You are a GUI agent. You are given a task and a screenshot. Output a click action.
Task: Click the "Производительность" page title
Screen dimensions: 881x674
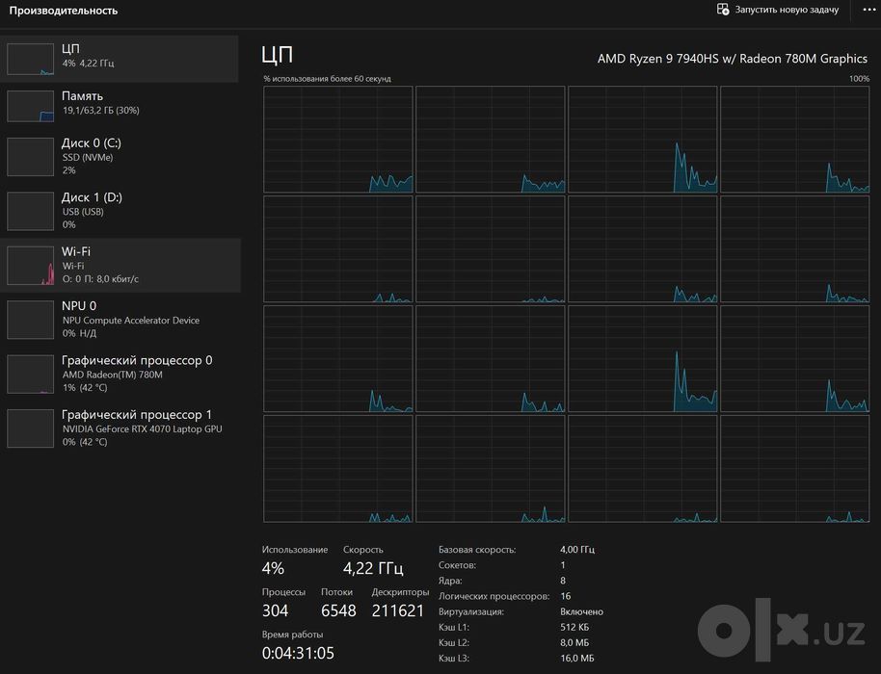coord(64,11)
